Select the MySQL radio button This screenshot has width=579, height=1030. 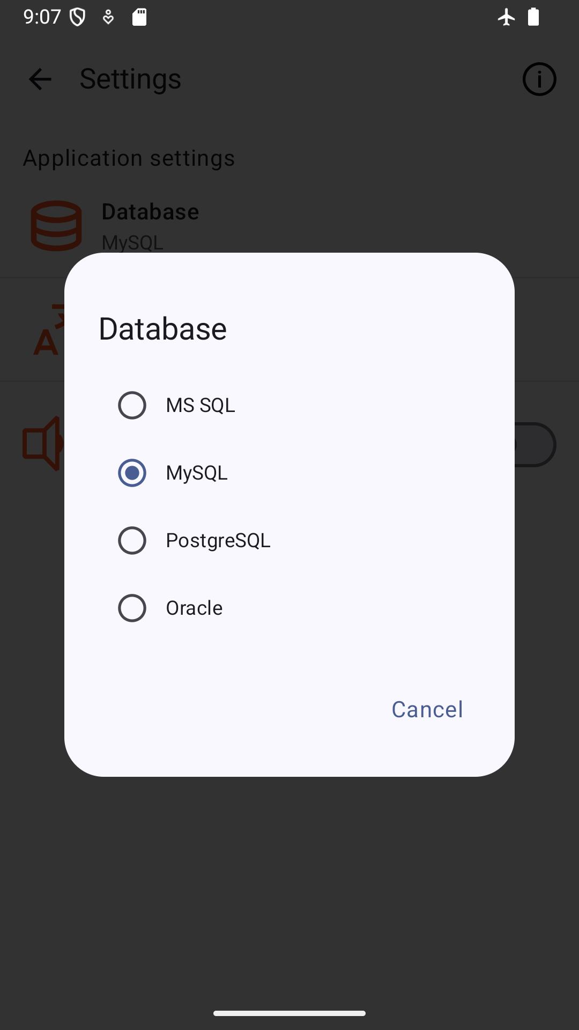point(132,473)
